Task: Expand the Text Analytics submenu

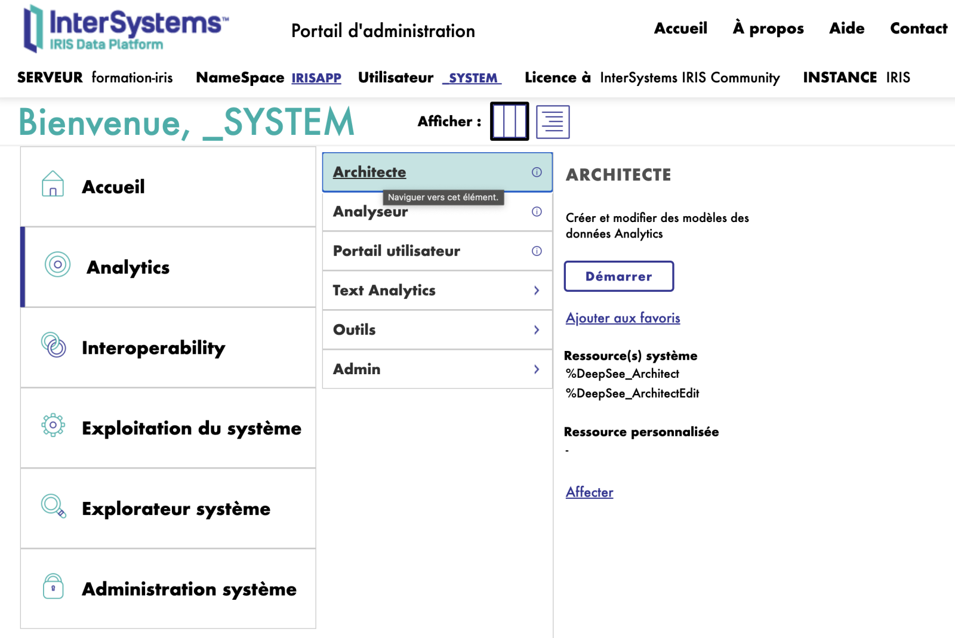Action: 536,291
